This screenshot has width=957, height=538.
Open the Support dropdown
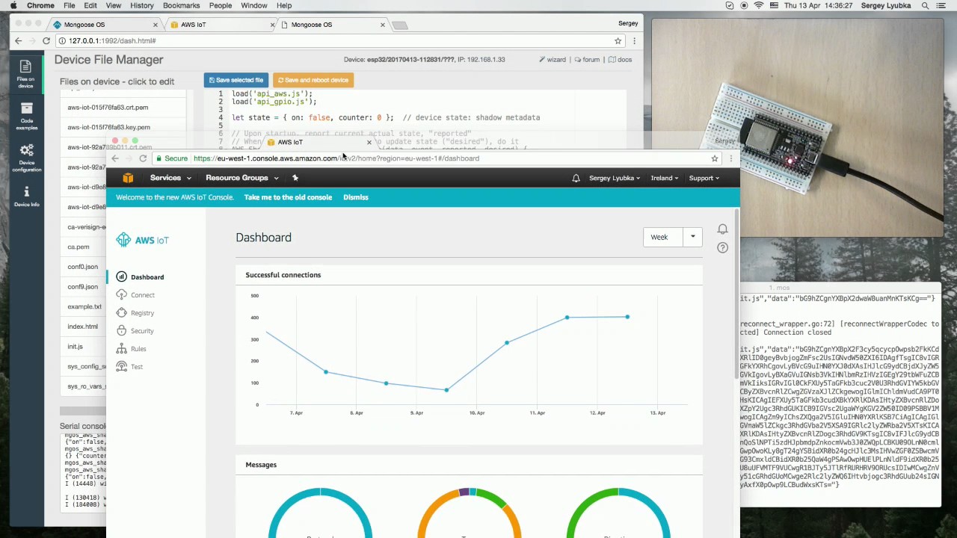point(704,178)
